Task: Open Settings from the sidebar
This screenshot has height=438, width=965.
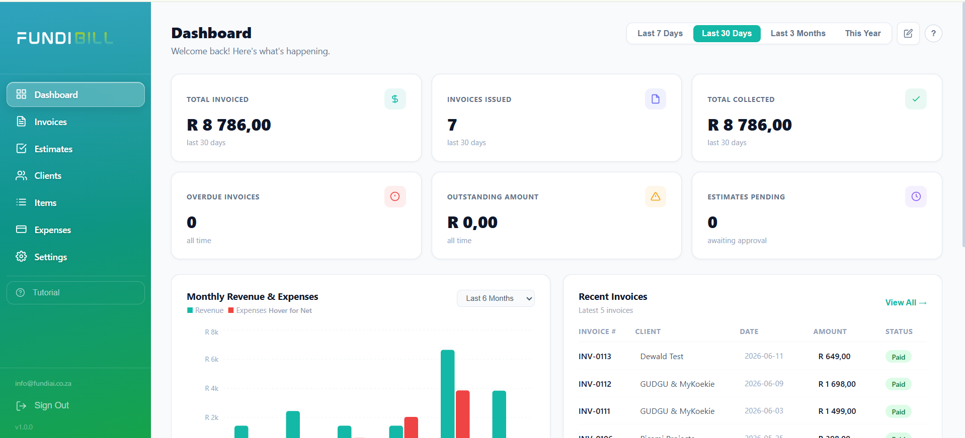Action: coord(75,257)
